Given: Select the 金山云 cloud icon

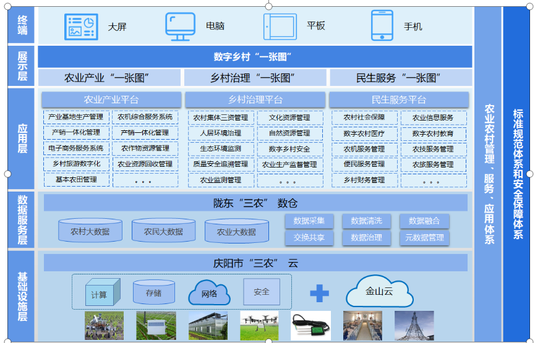Looking at the screenshot, I should pos(379,292).
